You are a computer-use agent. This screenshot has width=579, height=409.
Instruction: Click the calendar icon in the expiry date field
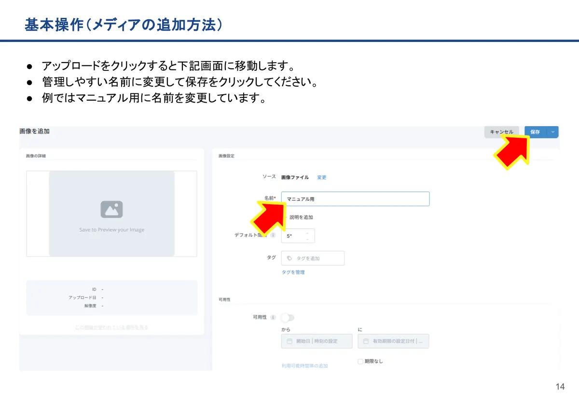click(366, 341)
